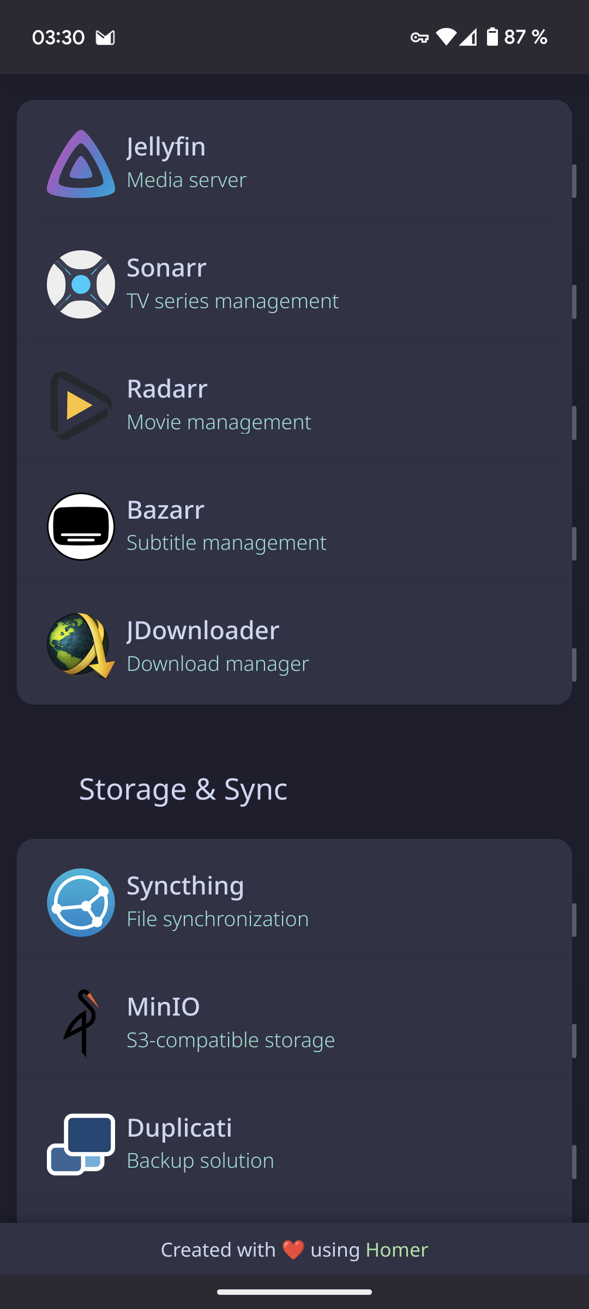Select the "File synchronization" description
The height and width of the screenshot is (1309, 589).
218,919
